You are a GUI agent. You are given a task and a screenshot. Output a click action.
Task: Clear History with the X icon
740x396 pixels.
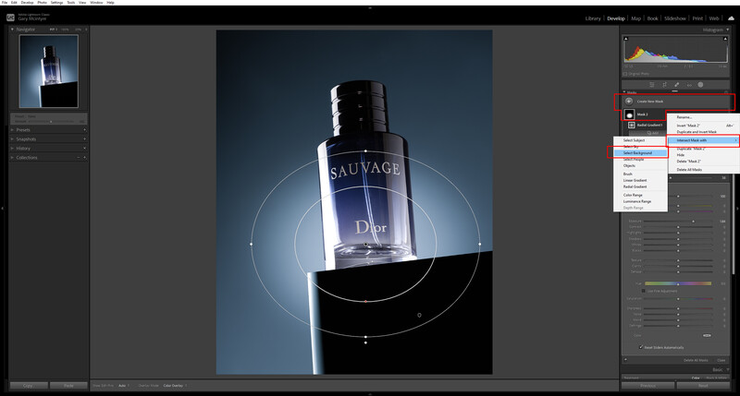[x=84, y=149]
